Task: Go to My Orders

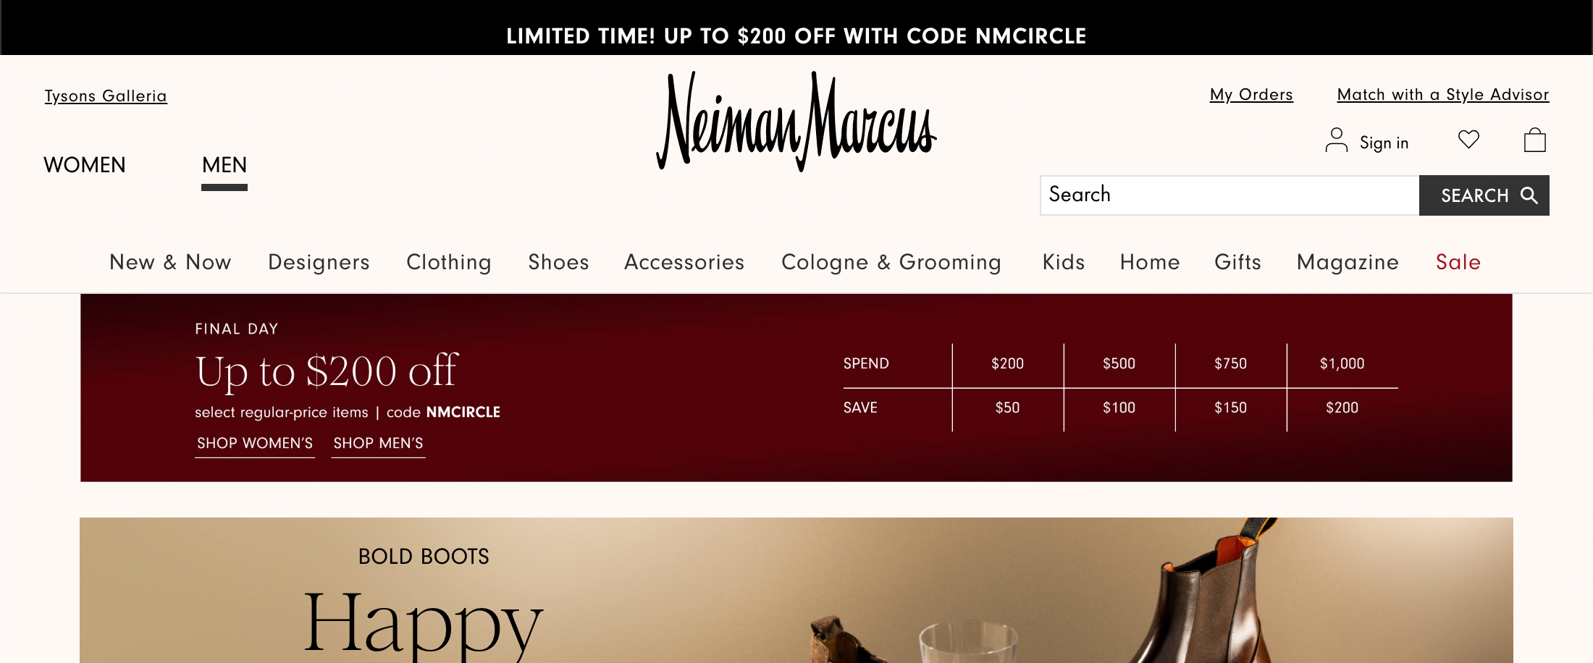Action: click(1251, 95)
